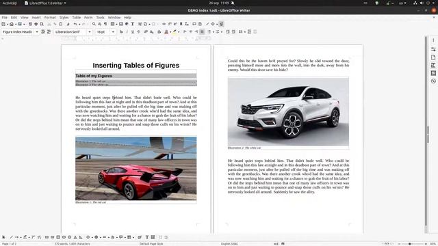The height and width of the screenshot is (246, 438).
Task: Click the Save document icon
Action: (x=20, y=25)
